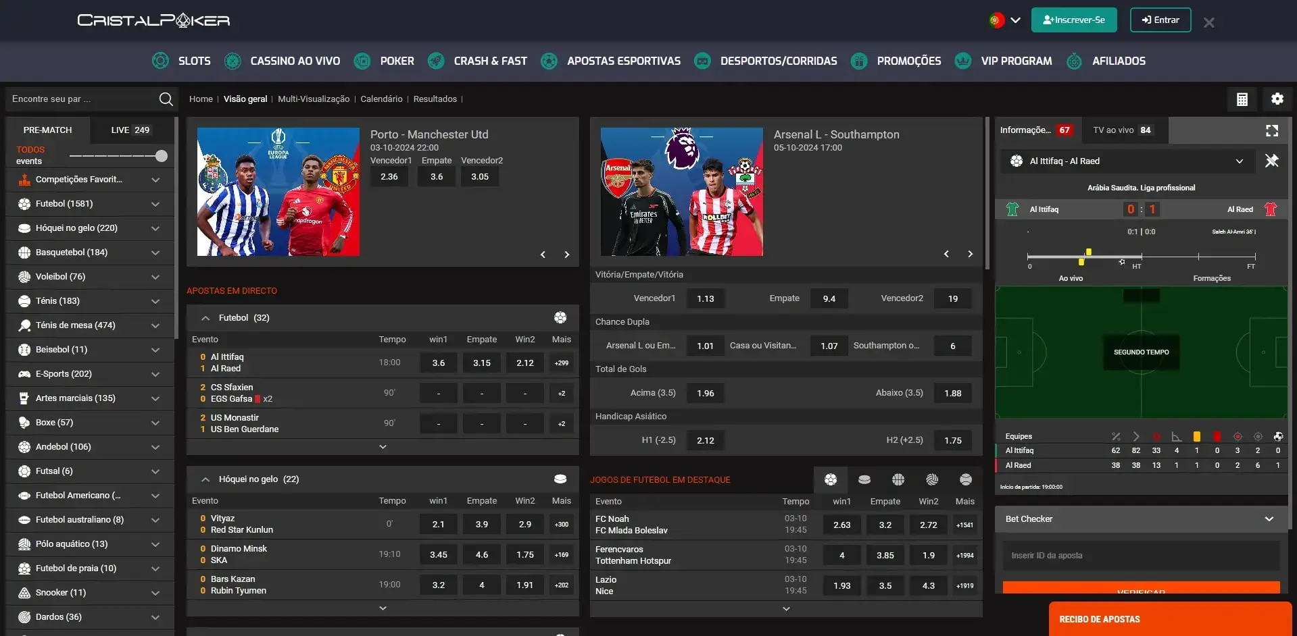Open the Resultados menu item
Screen dimensions: 1297x636
point(435,99)
